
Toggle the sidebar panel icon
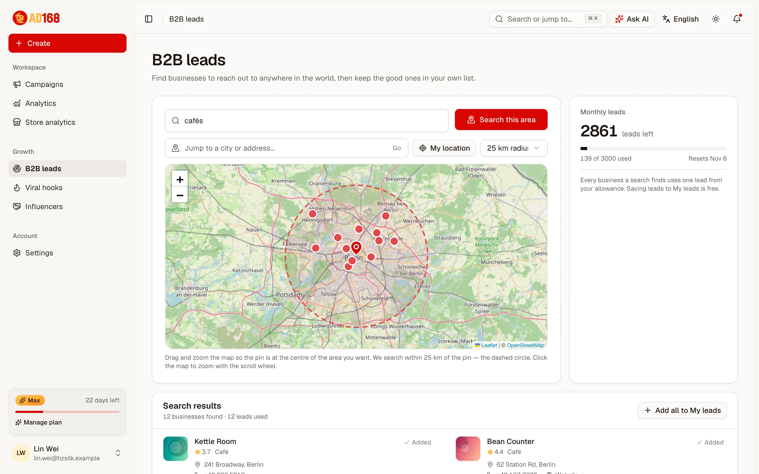[149, 19]
